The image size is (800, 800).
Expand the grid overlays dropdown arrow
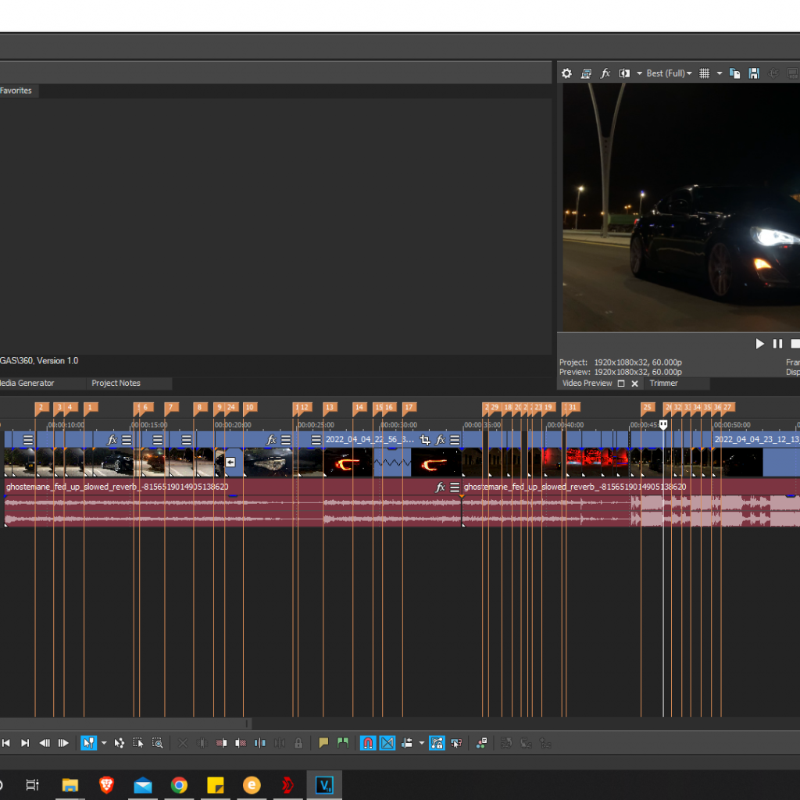click(720, 73)
